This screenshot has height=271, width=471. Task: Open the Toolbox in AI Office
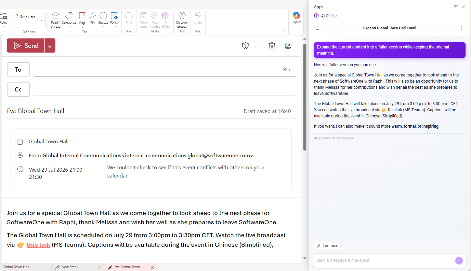click(x=327, y=246)
